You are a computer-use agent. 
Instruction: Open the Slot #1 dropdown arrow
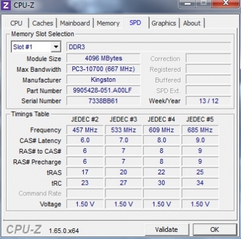[56, 47]
